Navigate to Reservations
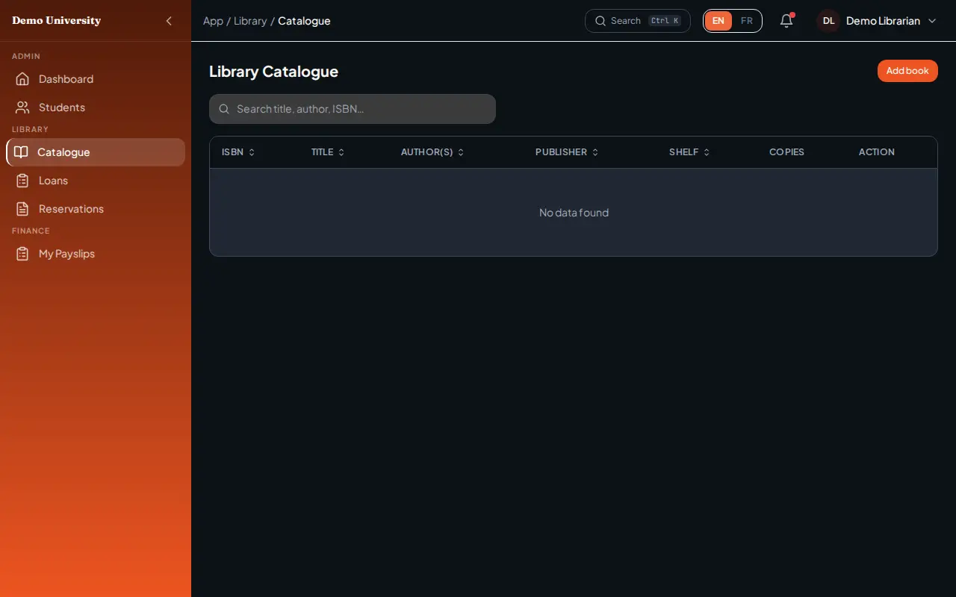 pyautogui.click(x=96, y=209)
